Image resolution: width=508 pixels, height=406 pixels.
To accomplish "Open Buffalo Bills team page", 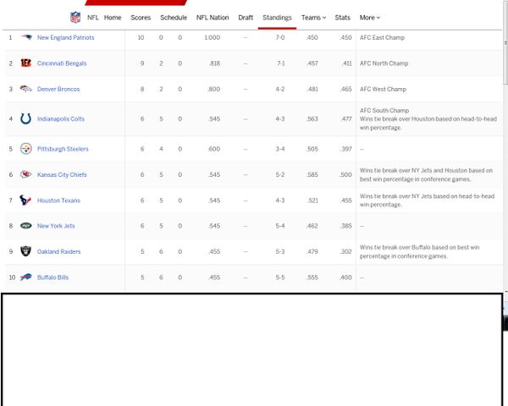I will click(x=52, y=277).
